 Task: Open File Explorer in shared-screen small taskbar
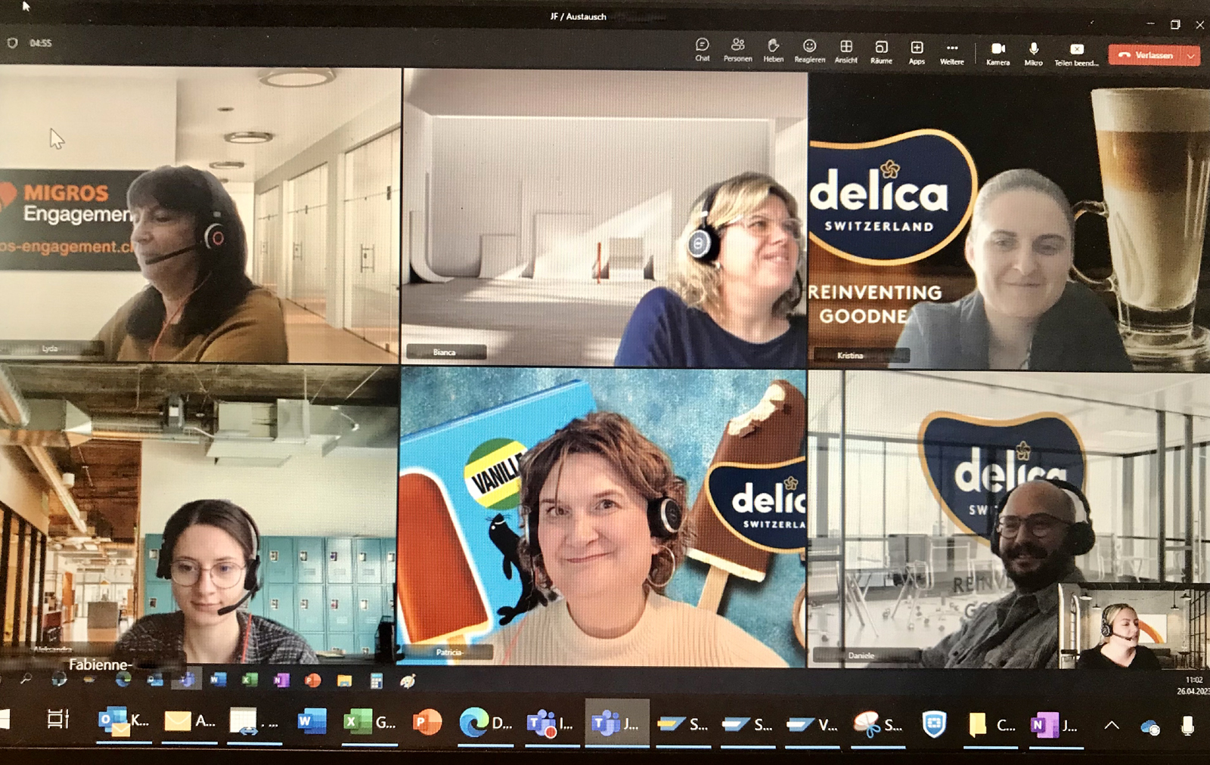(344, 680)
